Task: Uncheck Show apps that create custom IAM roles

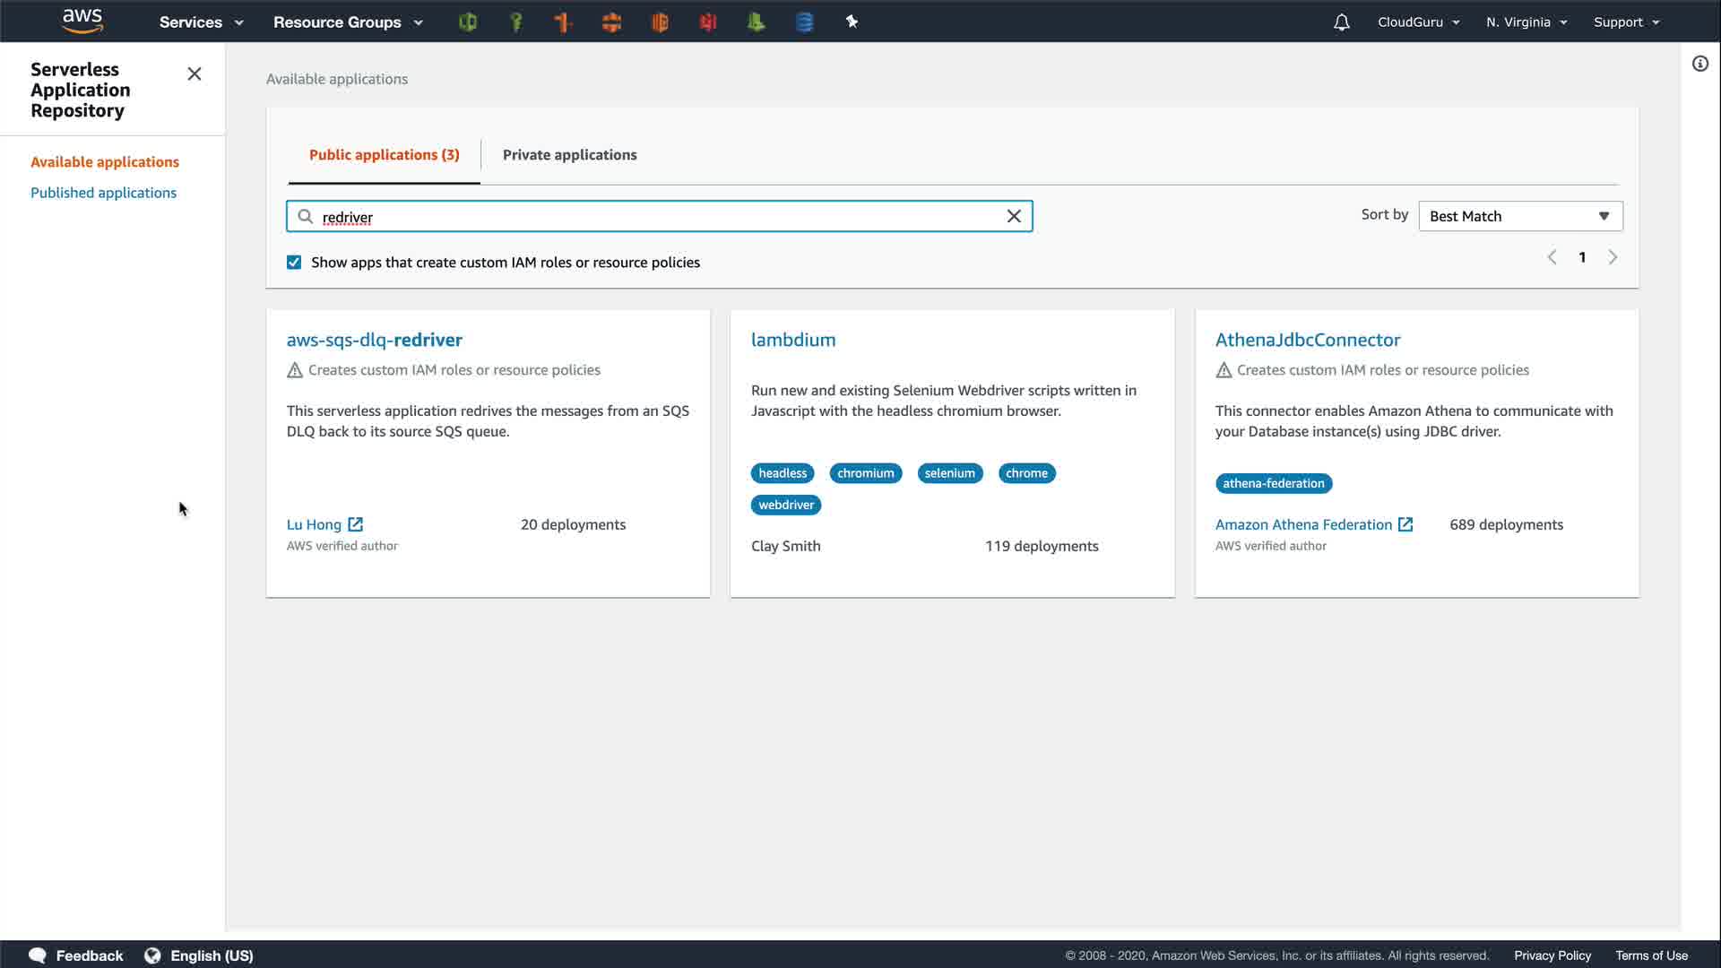Action: (294, 263)
